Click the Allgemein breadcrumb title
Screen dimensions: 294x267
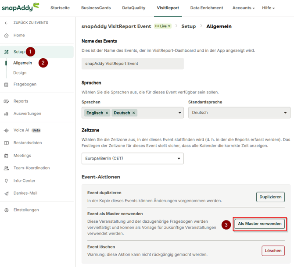tap(219, 26)
